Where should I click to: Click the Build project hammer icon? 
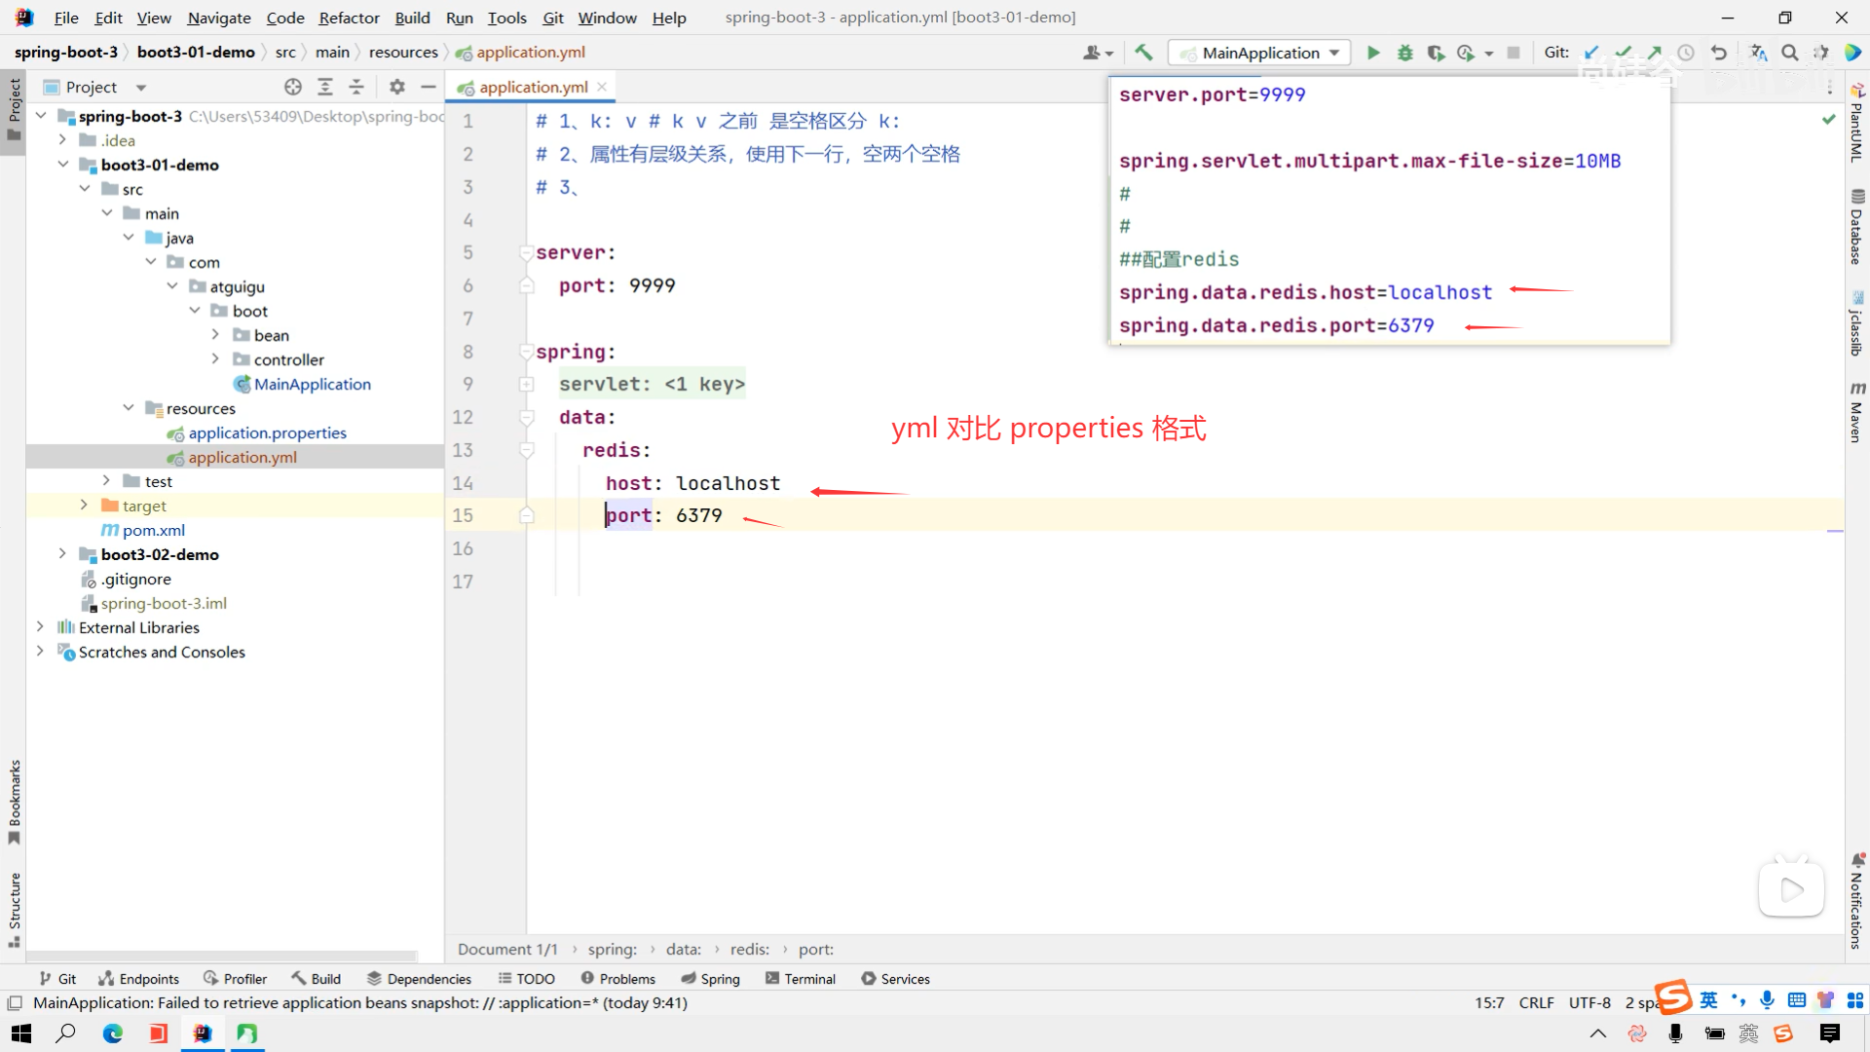[1143, 53]
